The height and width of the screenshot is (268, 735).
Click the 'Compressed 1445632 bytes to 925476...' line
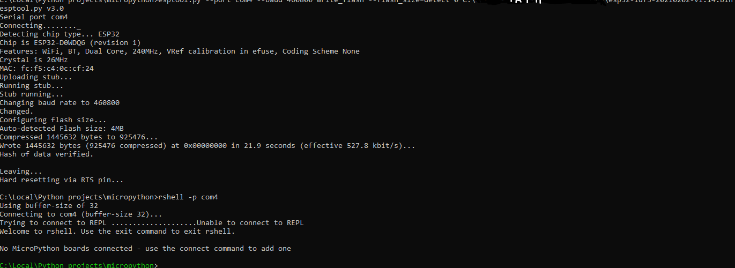pos(79,137)
